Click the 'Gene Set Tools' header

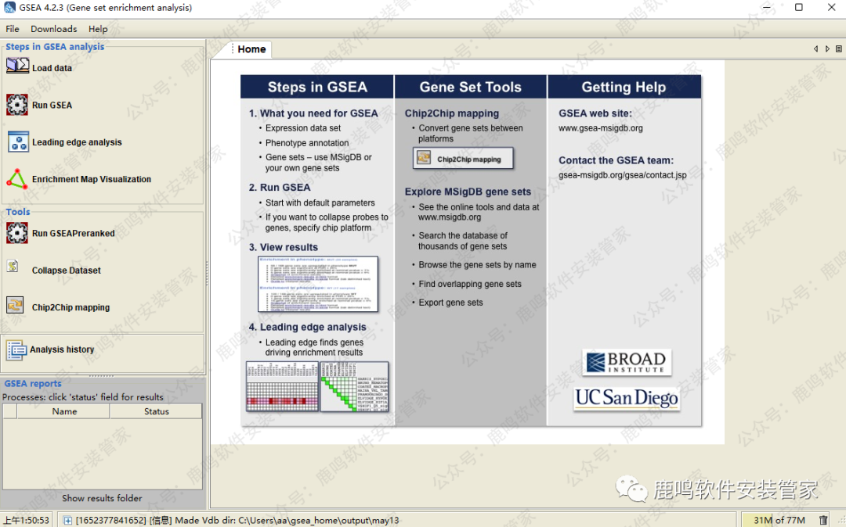(471, 87)
